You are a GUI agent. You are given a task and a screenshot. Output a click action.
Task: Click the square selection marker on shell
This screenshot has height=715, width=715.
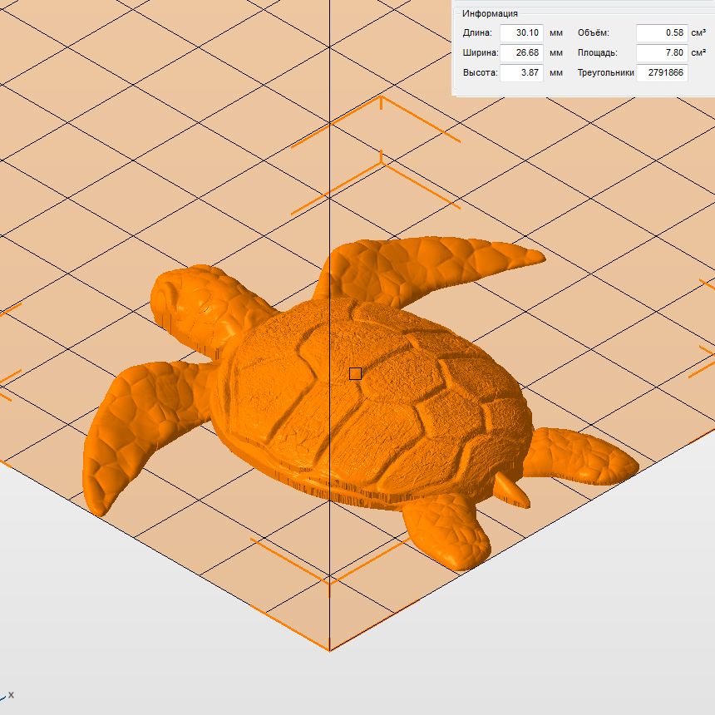355,374
